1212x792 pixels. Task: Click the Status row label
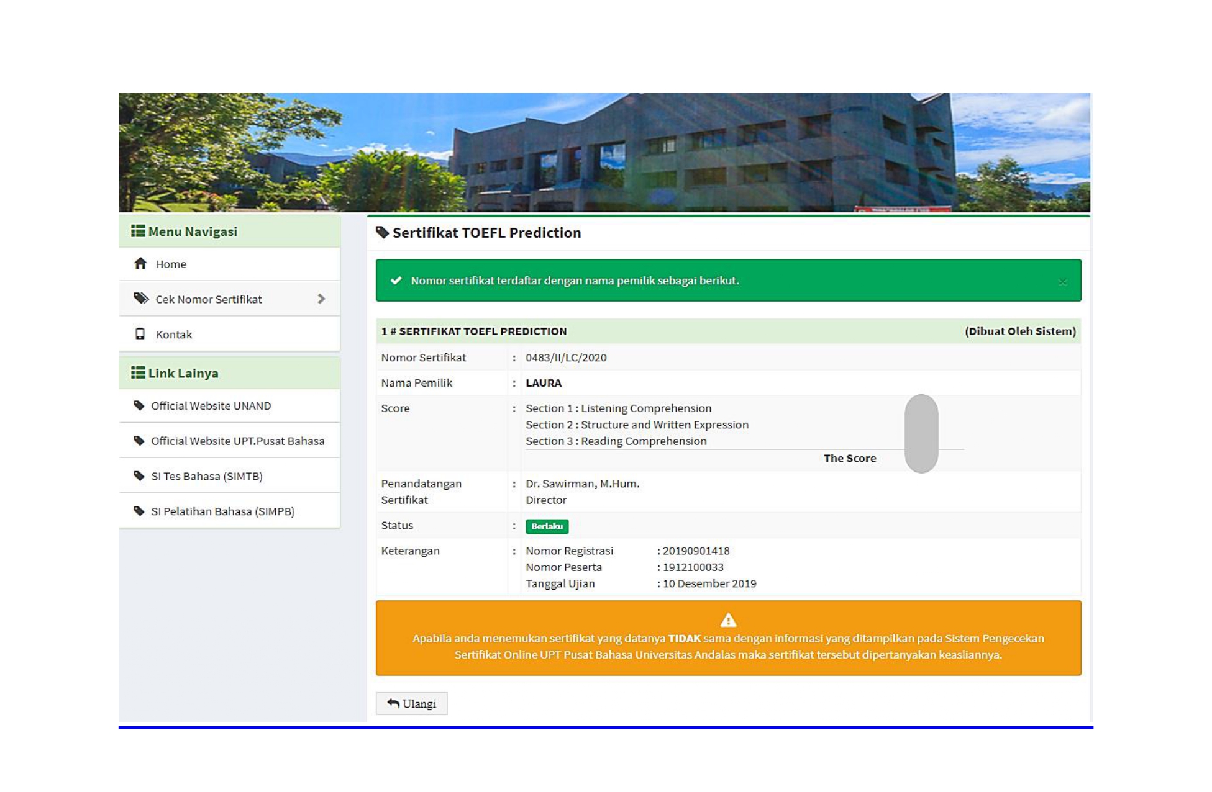coord(397,525)
